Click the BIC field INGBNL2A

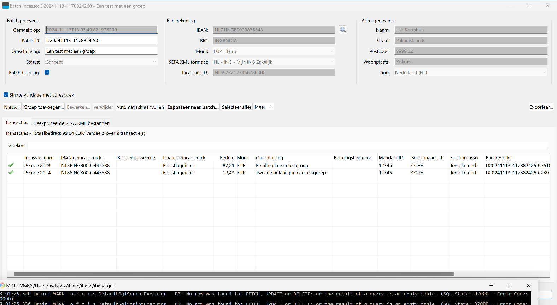click(274, 41)
